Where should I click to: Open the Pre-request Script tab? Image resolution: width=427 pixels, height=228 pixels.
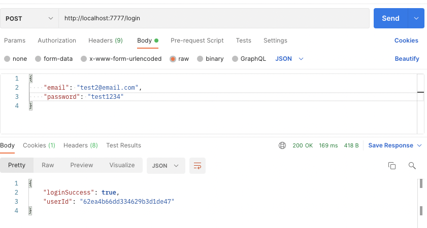197,41
